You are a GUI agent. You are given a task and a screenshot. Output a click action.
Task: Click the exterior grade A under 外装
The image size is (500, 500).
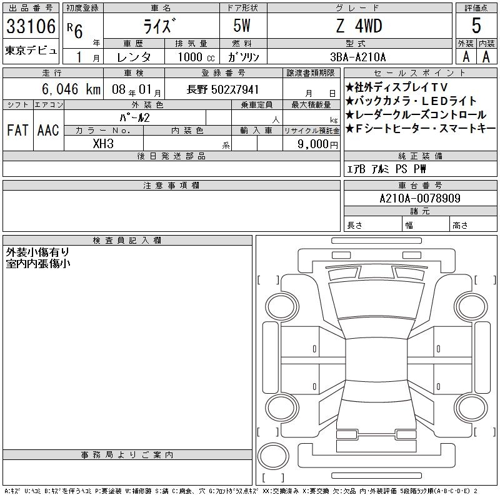tap(466, 57)
